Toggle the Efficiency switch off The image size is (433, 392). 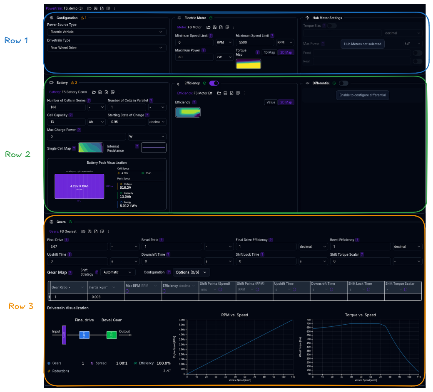(214, 83)
